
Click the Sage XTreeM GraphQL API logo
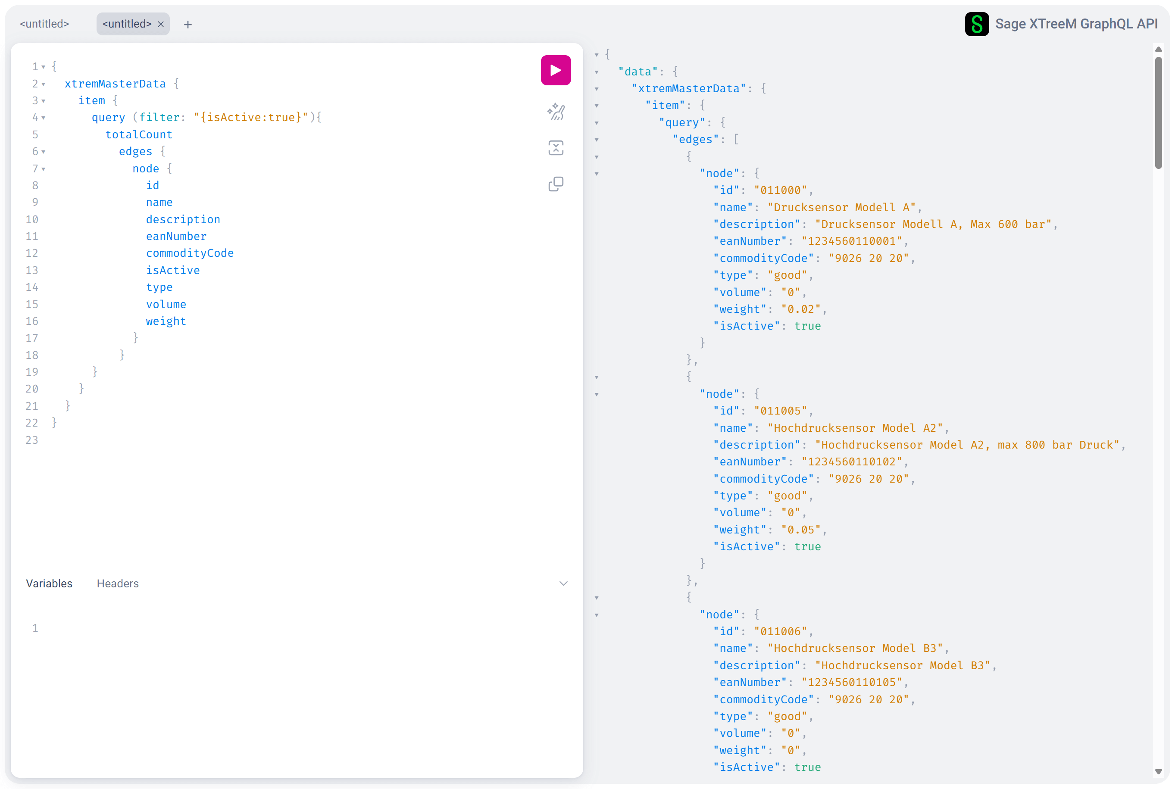click(x=977, y=24)
